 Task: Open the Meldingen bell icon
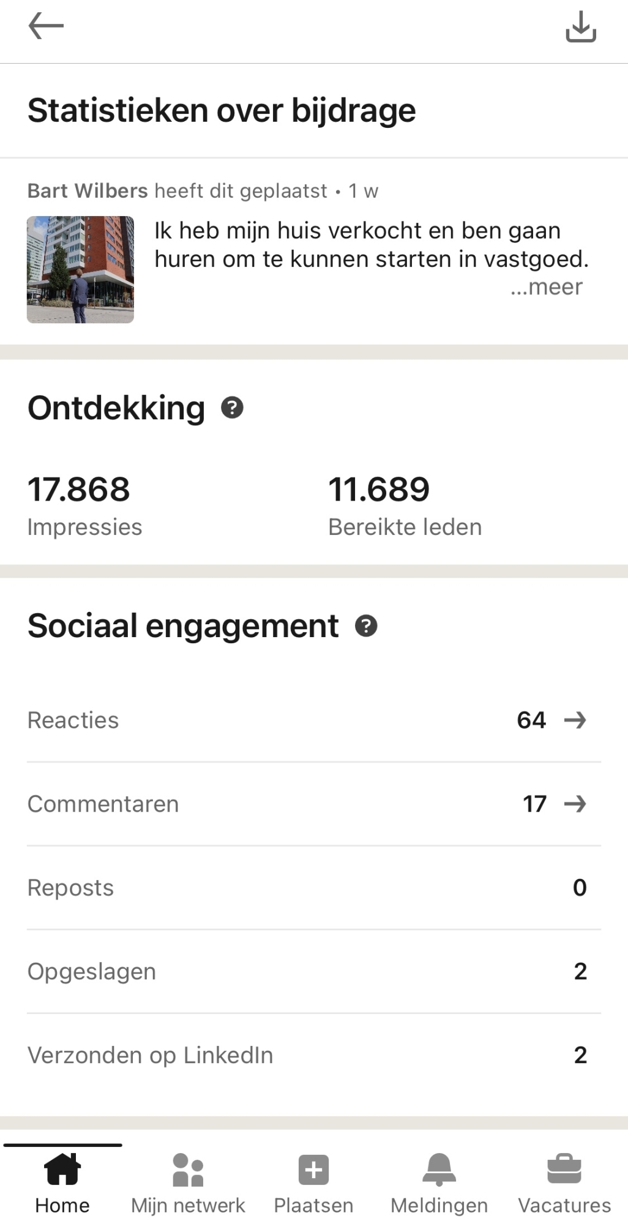coord(439,1169)
